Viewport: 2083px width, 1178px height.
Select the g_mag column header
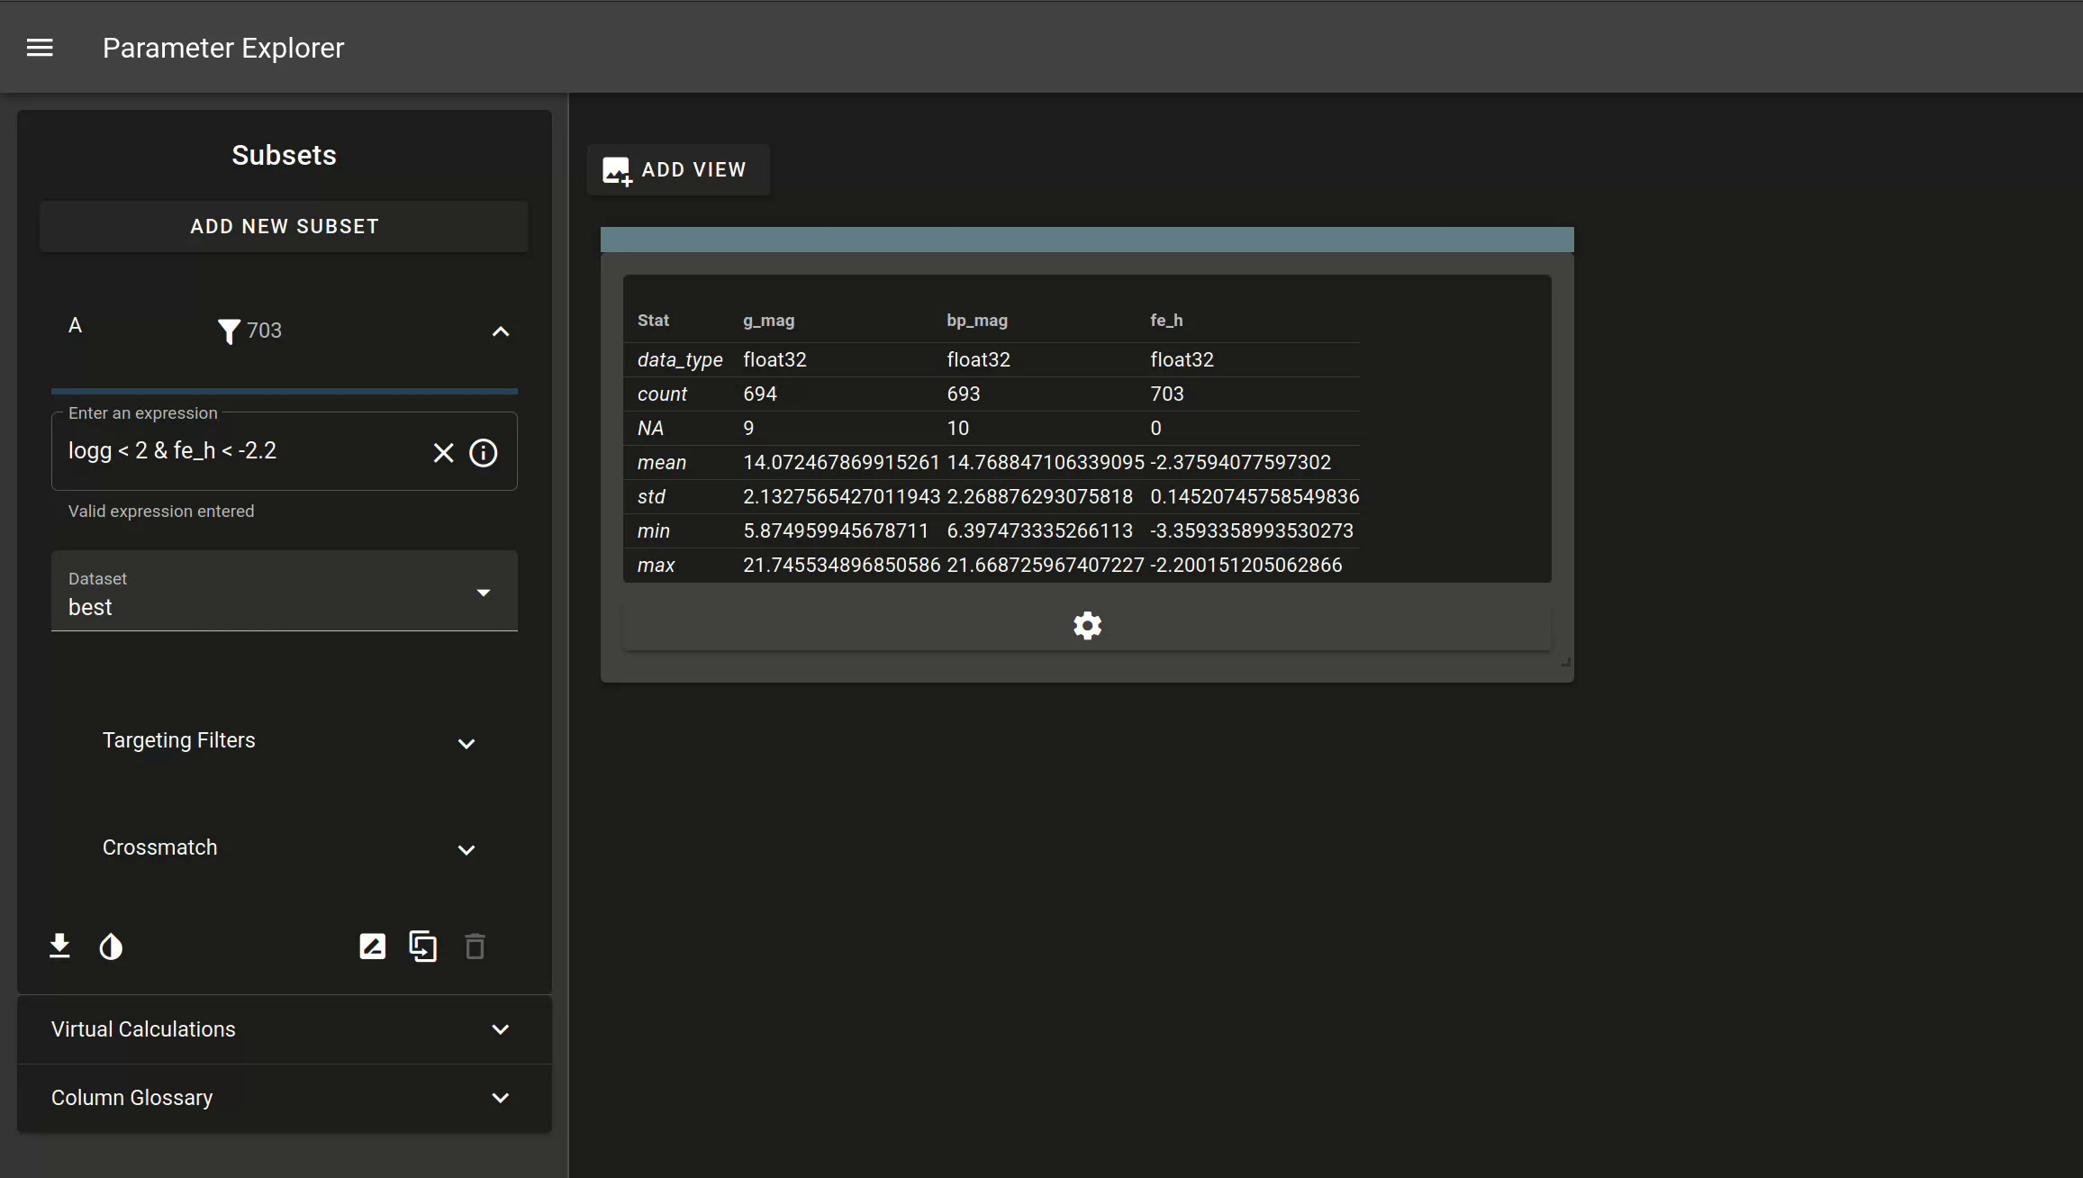pyautogui.click(x=768, y=321)
